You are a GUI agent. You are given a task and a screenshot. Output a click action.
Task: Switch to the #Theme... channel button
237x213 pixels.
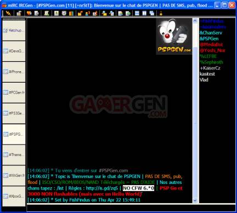[14, 155]
